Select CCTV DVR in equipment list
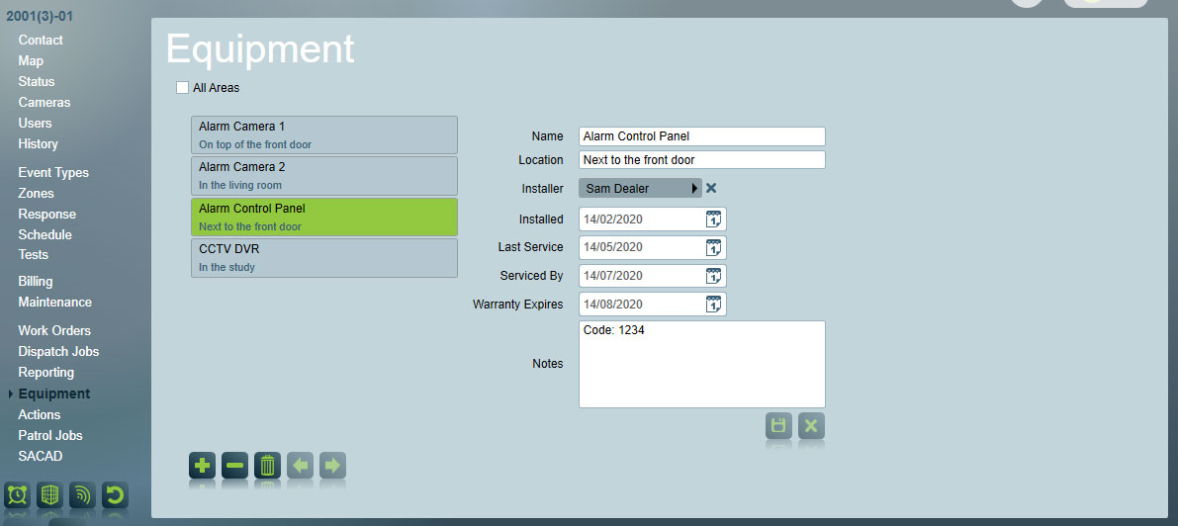Viewport: 1178px width, 526px height. point(323,257)
